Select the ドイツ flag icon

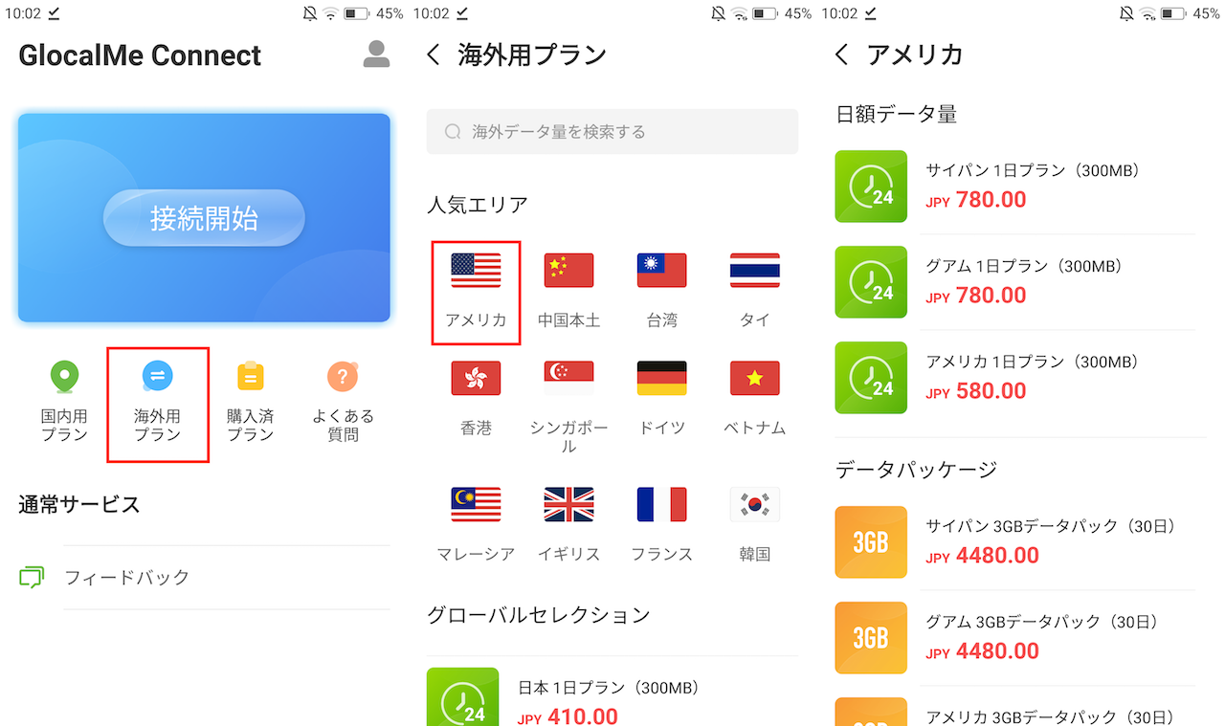click(x=661, y=378)
